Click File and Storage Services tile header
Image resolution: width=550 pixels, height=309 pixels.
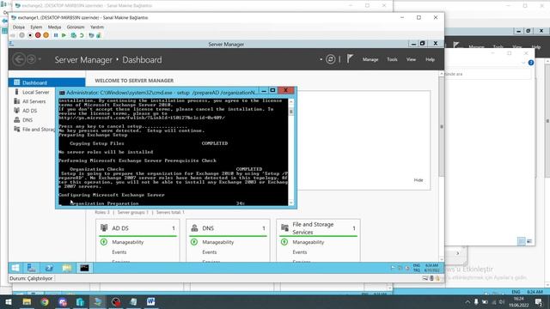coord(319,228)
